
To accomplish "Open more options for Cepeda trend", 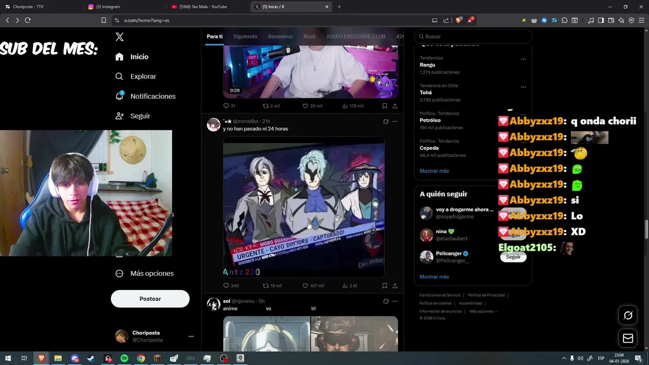I will (523, 142).
